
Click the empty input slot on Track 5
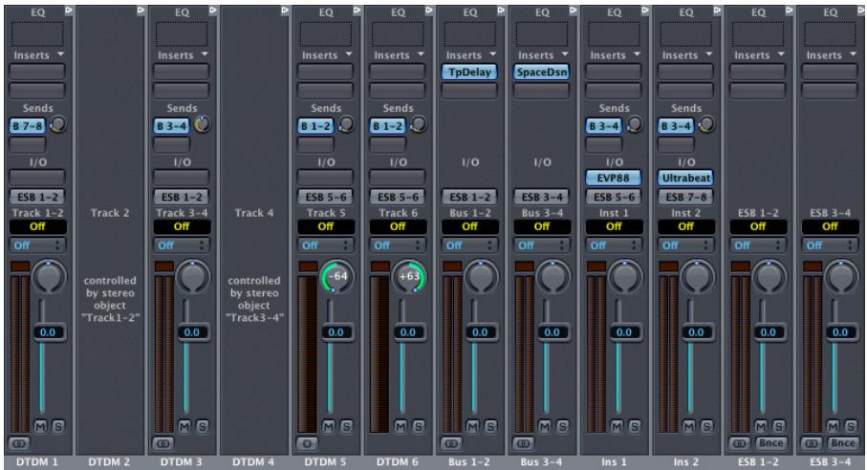pos(326,178)
